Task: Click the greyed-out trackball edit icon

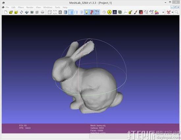Action: point(104,12)
